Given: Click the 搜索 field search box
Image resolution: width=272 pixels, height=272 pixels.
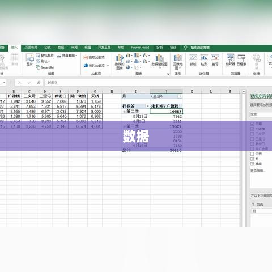Looking at the screenshot, I should tap(261, 114).
